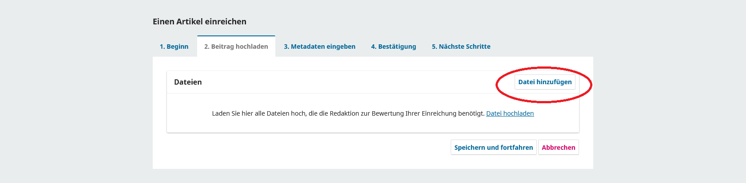This screenshot has height=183, width=746.
Task: Open the "1. Beginn" tab
Action: 174,47
